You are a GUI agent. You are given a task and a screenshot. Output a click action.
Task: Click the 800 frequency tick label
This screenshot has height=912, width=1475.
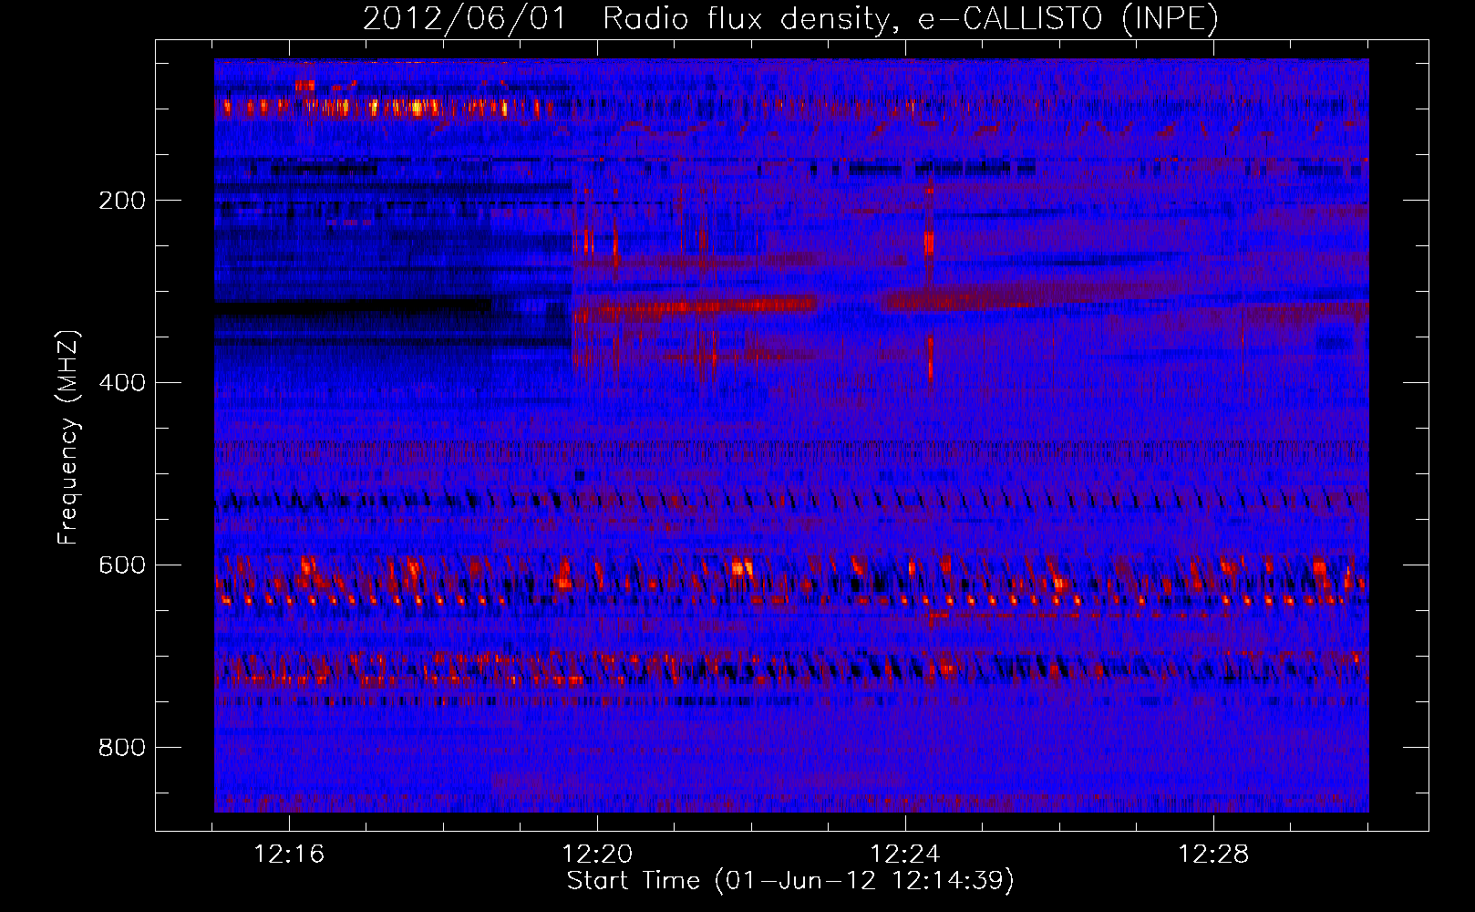coord(122,748)
